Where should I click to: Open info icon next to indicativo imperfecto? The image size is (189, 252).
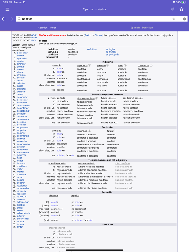point(90,65)
